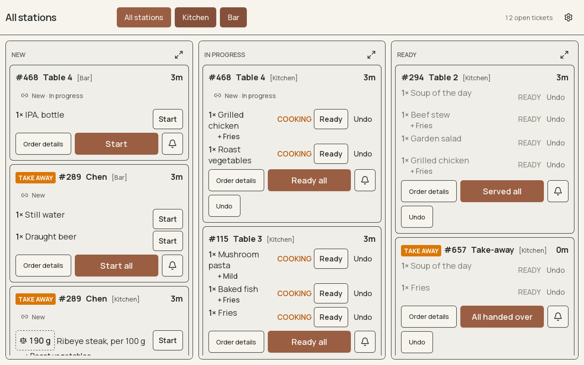Switch to the Bar station tab
Image resolution: width=584 pixels, height=365 pixels.
point(233,17)
